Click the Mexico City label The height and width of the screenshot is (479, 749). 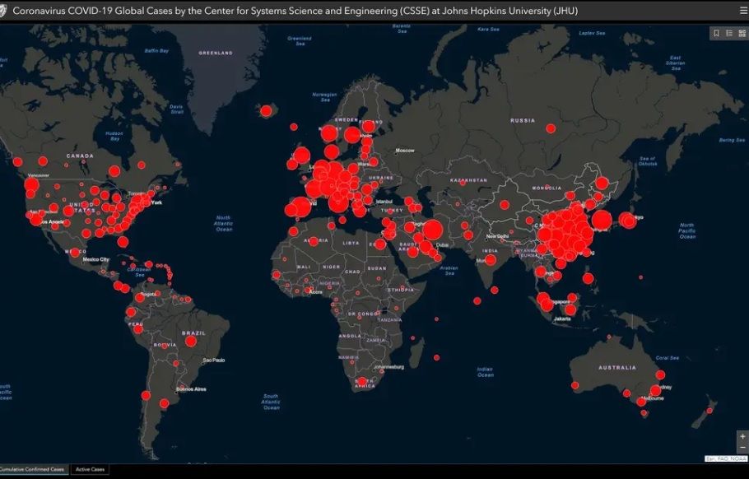pos(95,259)
